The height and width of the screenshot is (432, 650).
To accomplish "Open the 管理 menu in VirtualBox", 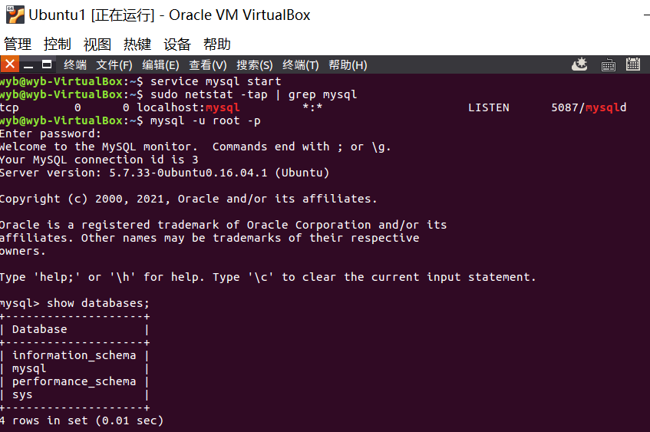I will coord(18,44).
